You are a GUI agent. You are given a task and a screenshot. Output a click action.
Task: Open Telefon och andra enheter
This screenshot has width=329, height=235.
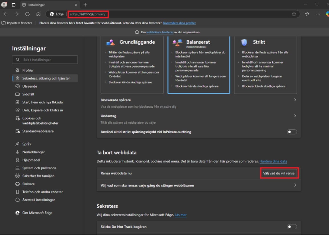(x=45, y=192)
